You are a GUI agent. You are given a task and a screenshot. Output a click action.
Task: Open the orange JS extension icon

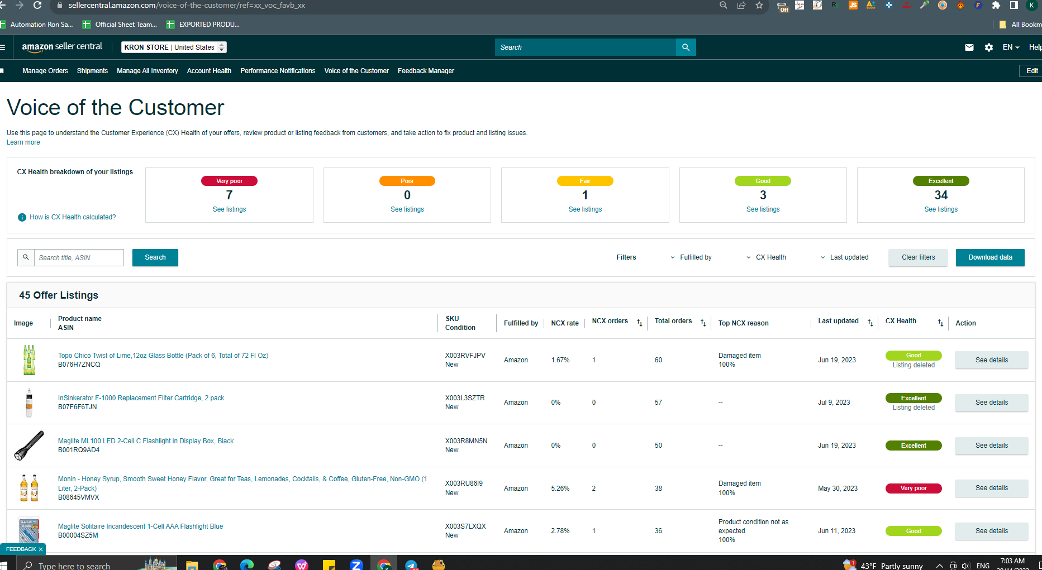coord(853,5)
